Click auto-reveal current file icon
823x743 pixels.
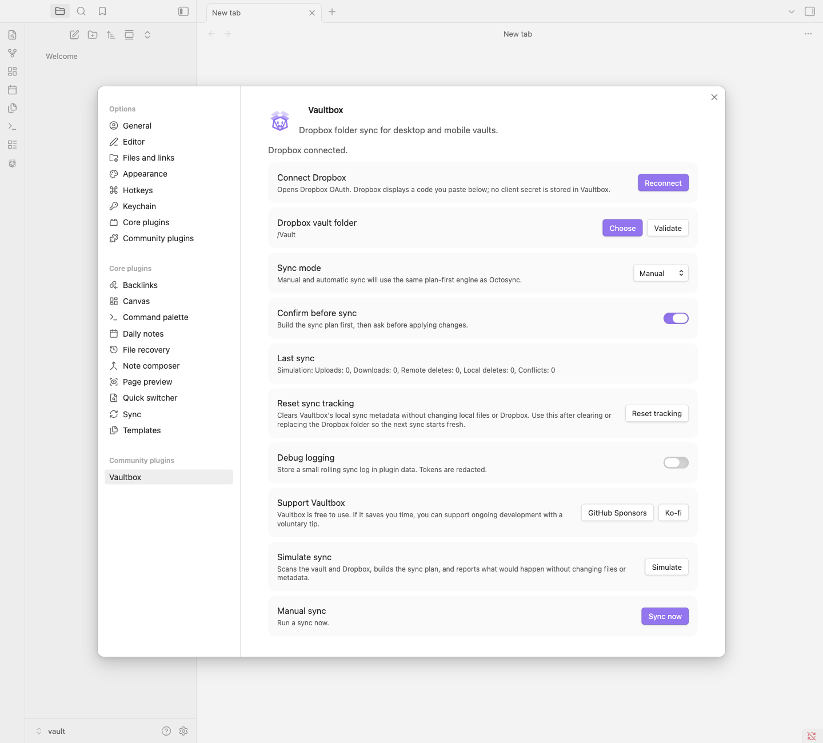coord(129,35)
